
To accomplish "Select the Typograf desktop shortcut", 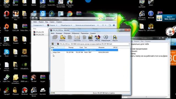I will (x=7, y=91).
